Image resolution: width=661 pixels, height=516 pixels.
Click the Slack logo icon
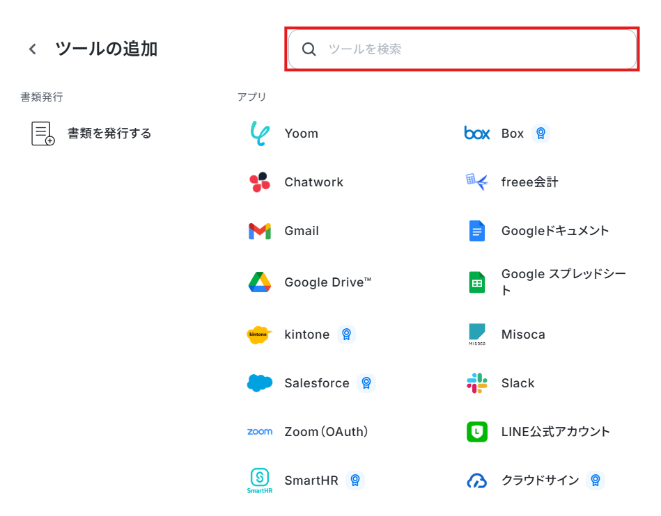477,383
